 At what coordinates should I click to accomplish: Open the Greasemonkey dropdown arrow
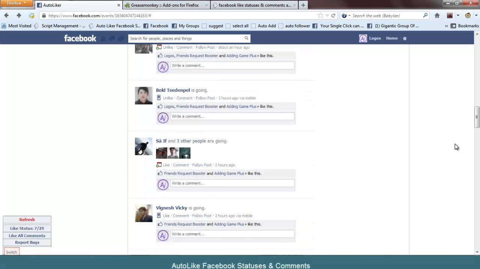pyautogui.click(x=475, y=15)
